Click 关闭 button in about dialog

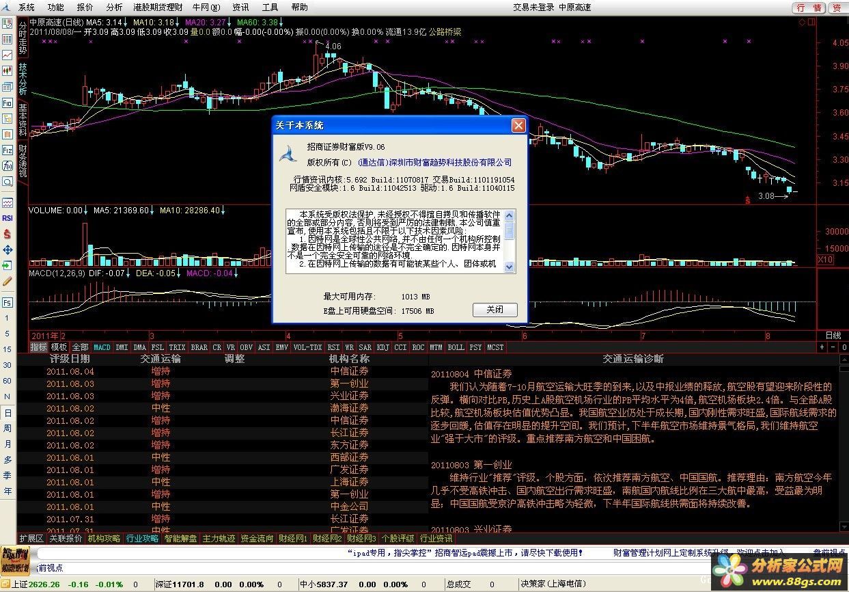click(x=495, y=310)
